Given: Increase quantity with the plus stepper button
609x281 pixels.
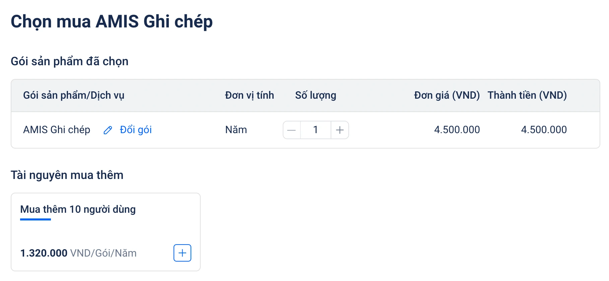Looking at the screenshot, I should pos(340,130).
